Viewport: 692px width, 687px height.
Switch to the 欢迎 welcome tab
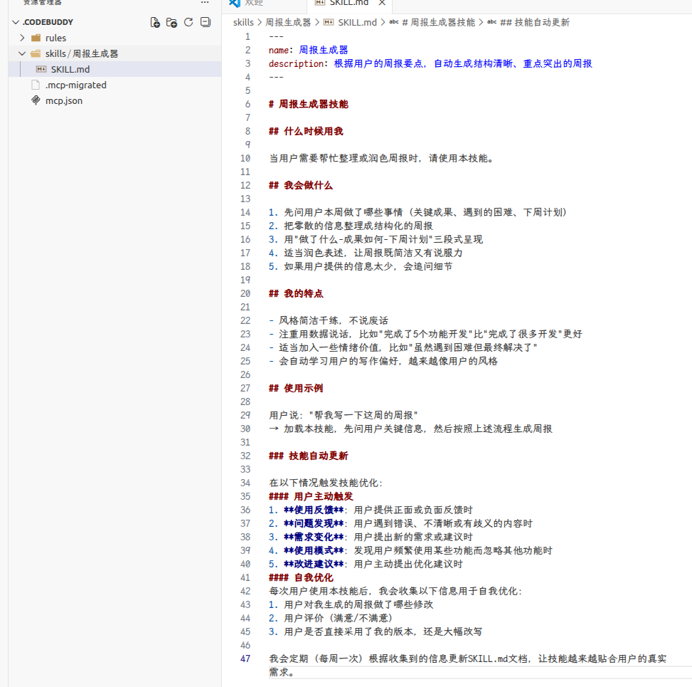point(253,3)
